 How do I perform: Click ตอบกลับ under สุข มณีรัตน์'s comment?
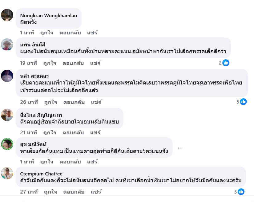(70, 162)
